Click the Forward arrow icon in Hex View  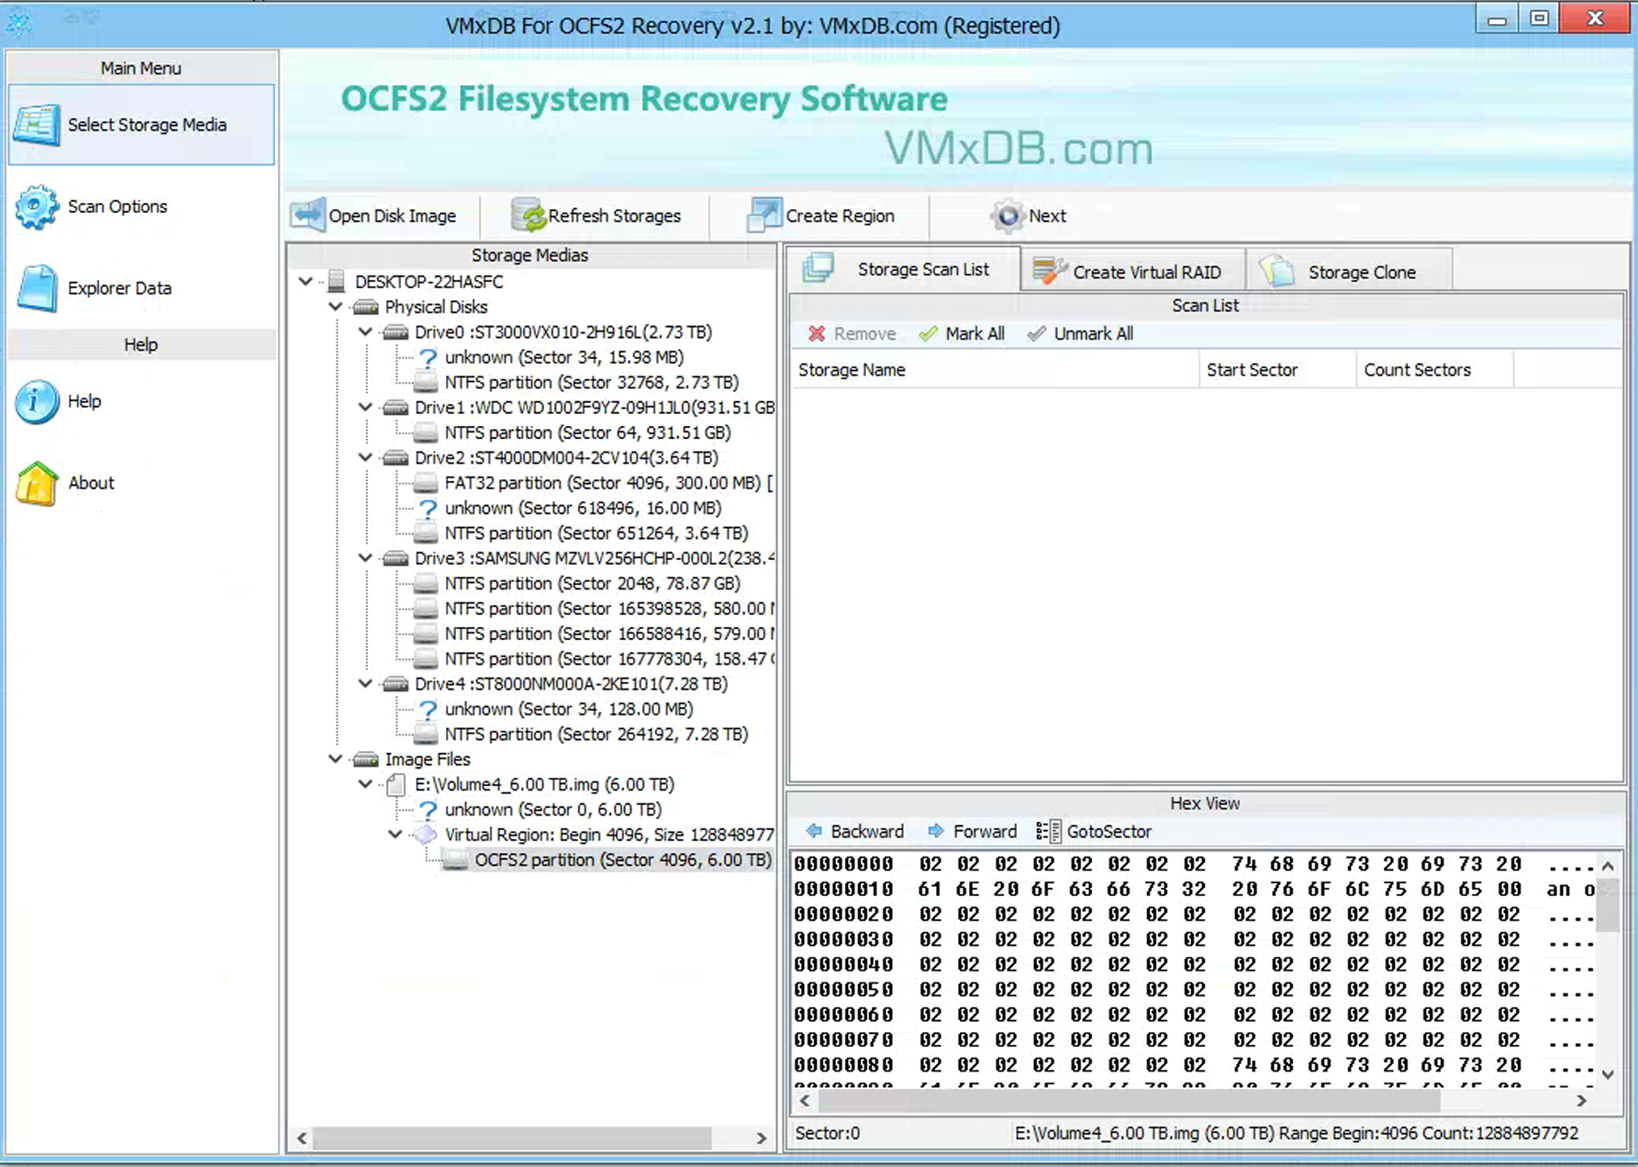[x=935, y=831]
